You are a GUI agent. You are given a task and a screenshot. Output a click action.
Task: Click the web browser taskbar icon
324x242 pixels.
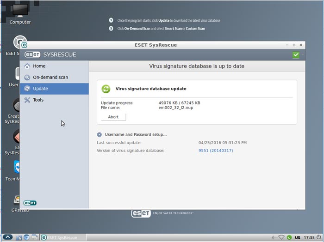26,237
